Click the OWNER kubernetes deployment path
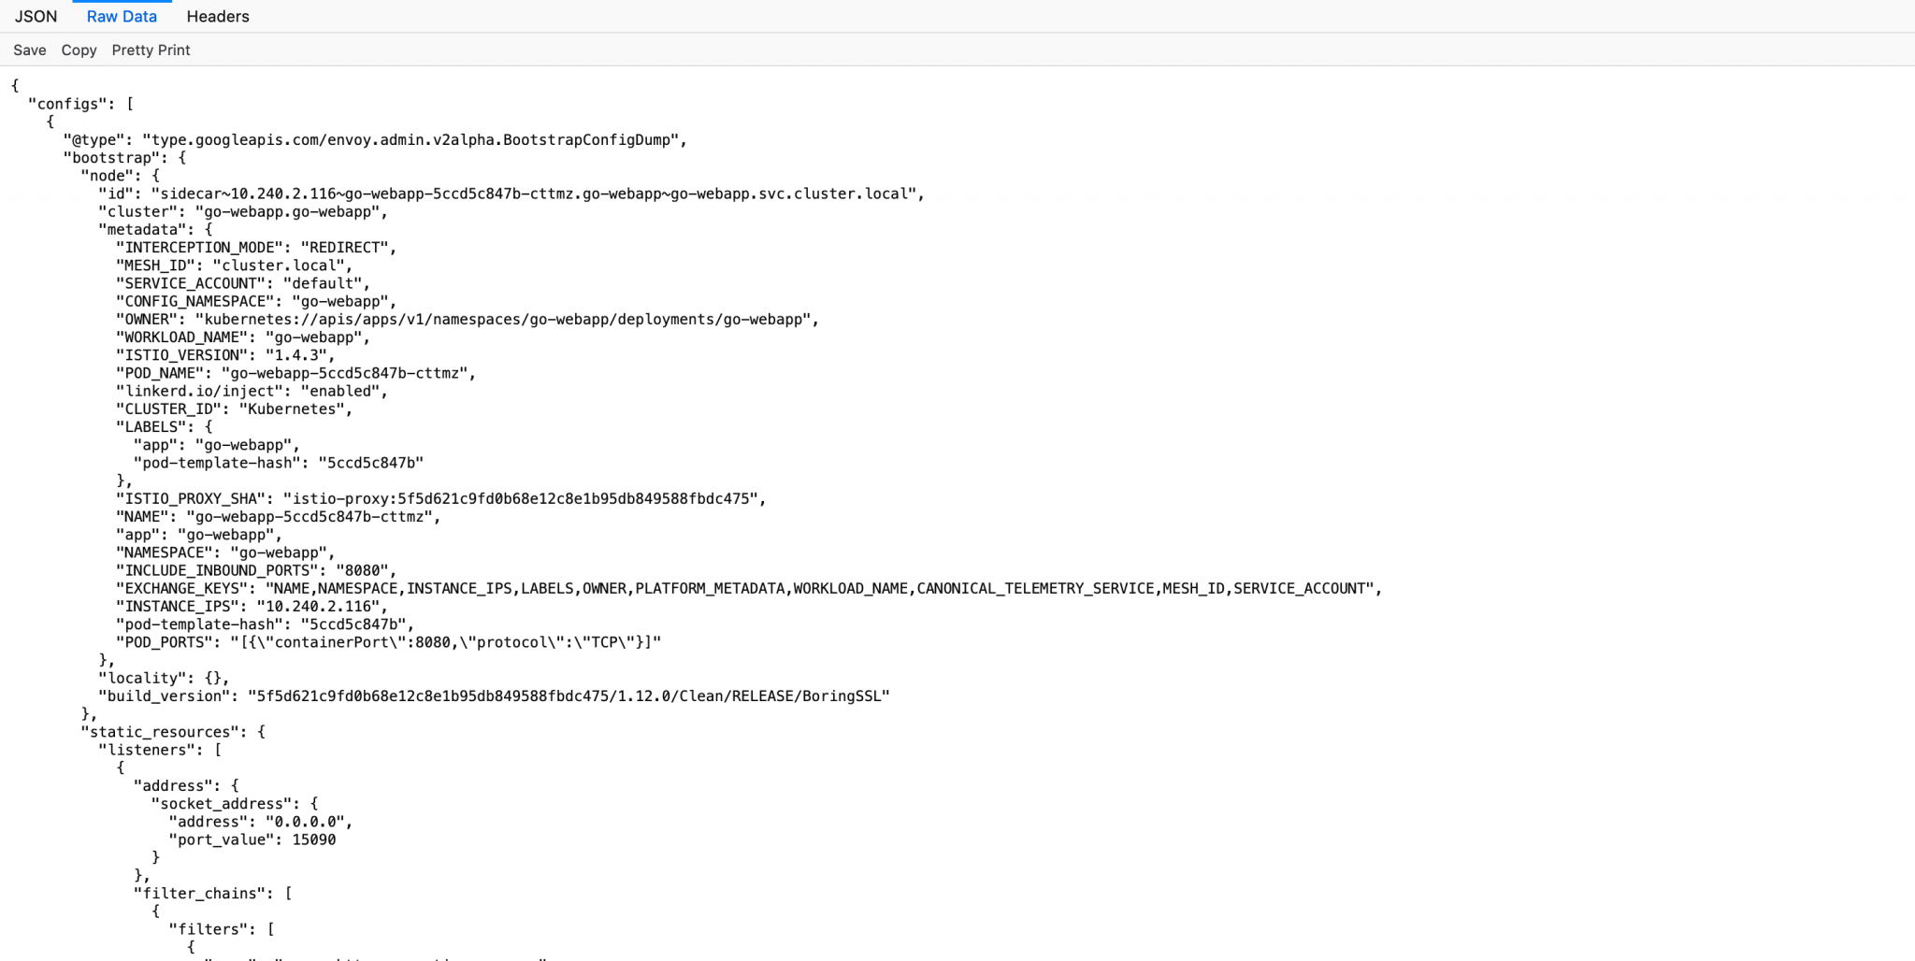Screen dimensions: 1915x961 [505, 319]
